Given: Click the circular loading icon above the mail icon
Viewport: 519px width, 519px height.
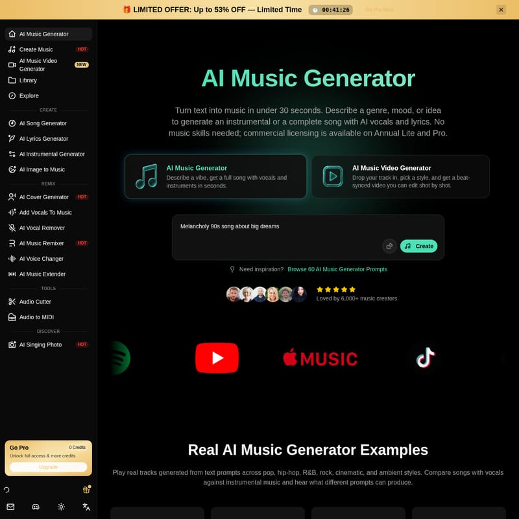Looking at the screenshot, I should pyautogui.click(x=6, y=490).
